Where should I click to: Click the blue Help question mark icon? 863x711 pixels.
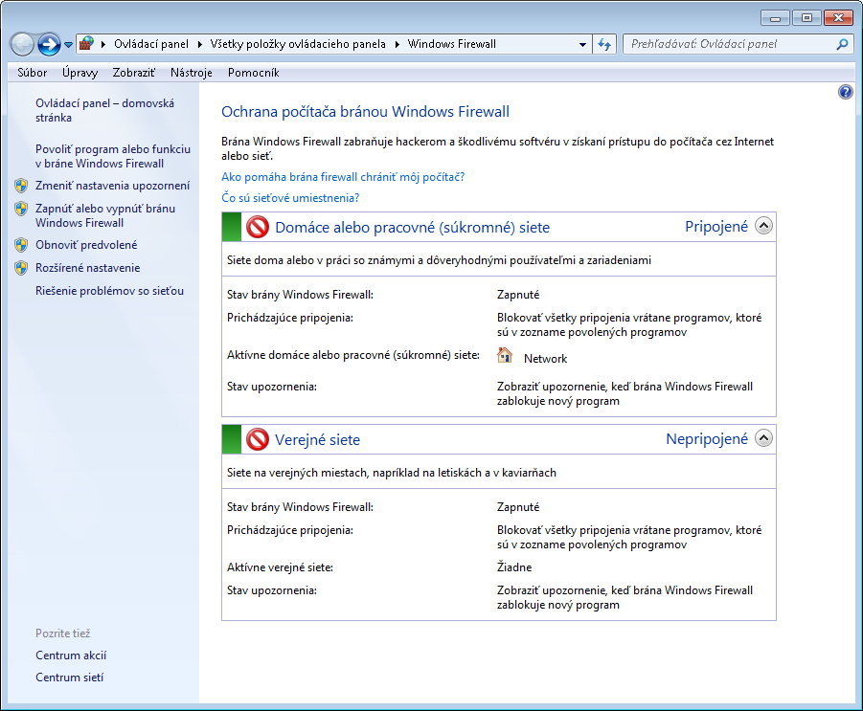click(846, 92)
